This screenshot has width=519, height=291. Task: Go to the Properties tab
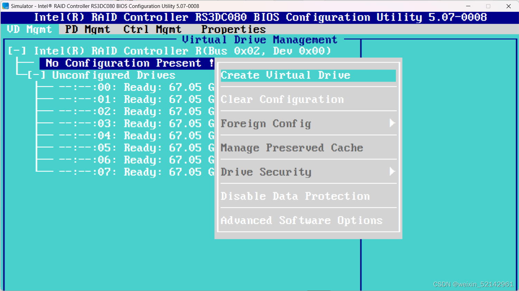pyautogui.click(x=234, y=29)
